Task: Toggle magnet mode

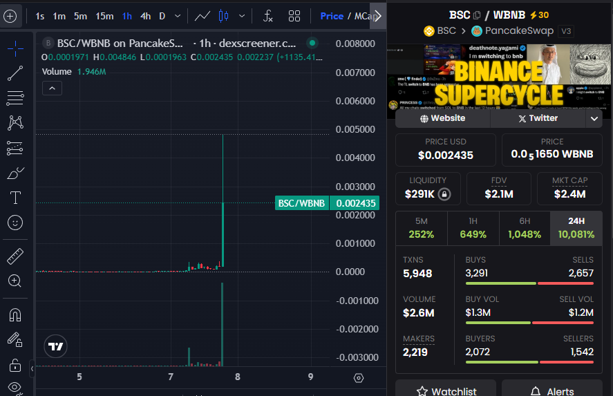Action: click(x=15, y=314)
